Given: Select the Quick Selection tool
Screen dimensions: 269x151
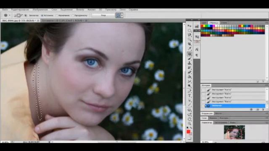Looking at the screenshot, I should [x=190, y=40].
